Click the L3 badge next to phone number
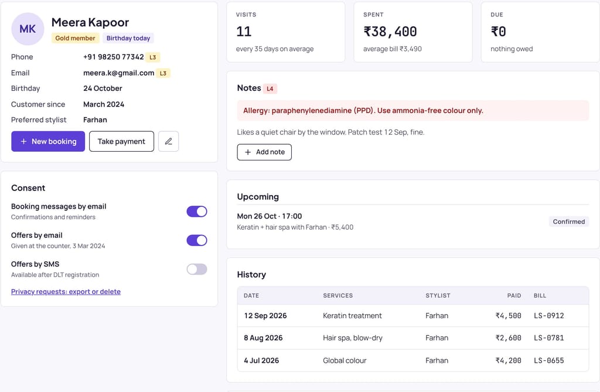 click(x=153, y=57)
